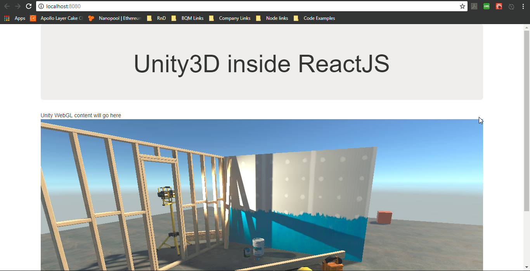The width and height of the screenshot is (530, 271).
Task: Go back with the browser back arrow
Action: (7, 6)
